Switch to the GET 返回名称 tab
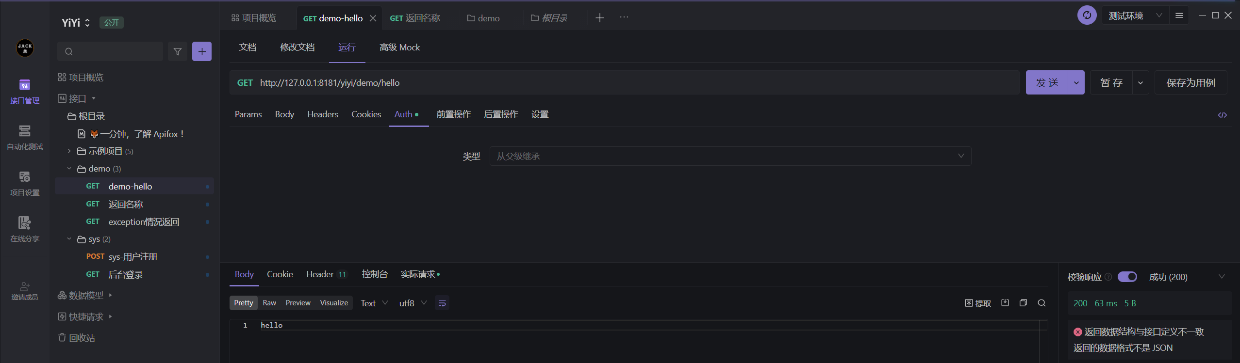The height and width of the screenshot is (363, 1240). pos(415,18)
